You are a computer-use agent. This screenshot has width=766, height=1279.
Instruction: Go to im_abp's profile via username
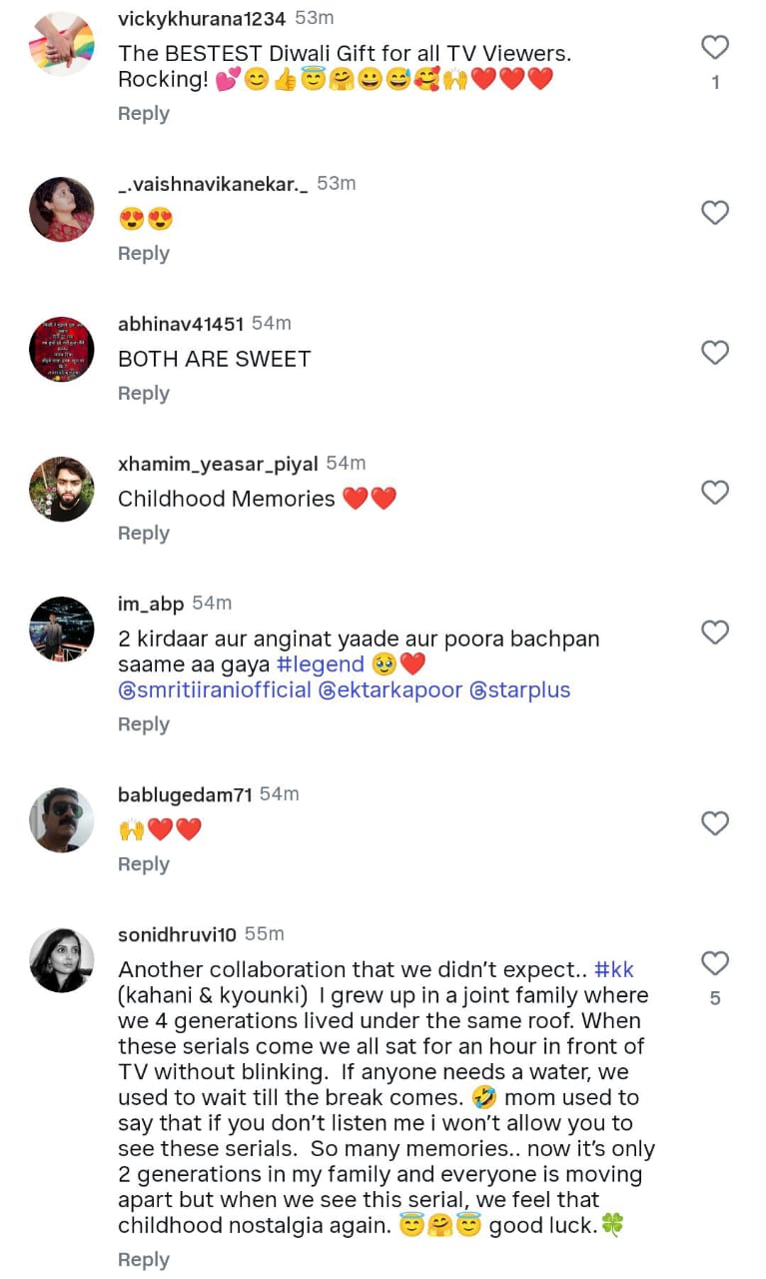click(151, 604)
